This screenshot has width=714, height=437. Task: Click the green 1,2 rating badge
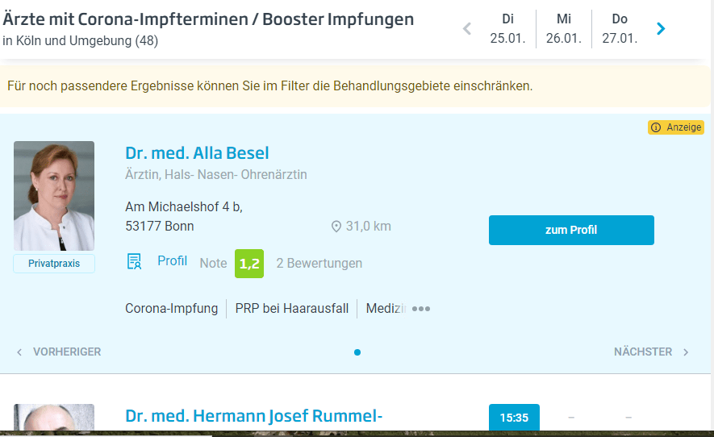tap(249, 264)
